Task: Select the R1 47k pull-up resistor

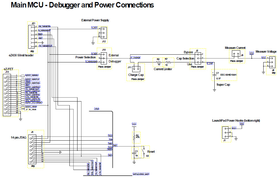Action: [x=135, y=137]
